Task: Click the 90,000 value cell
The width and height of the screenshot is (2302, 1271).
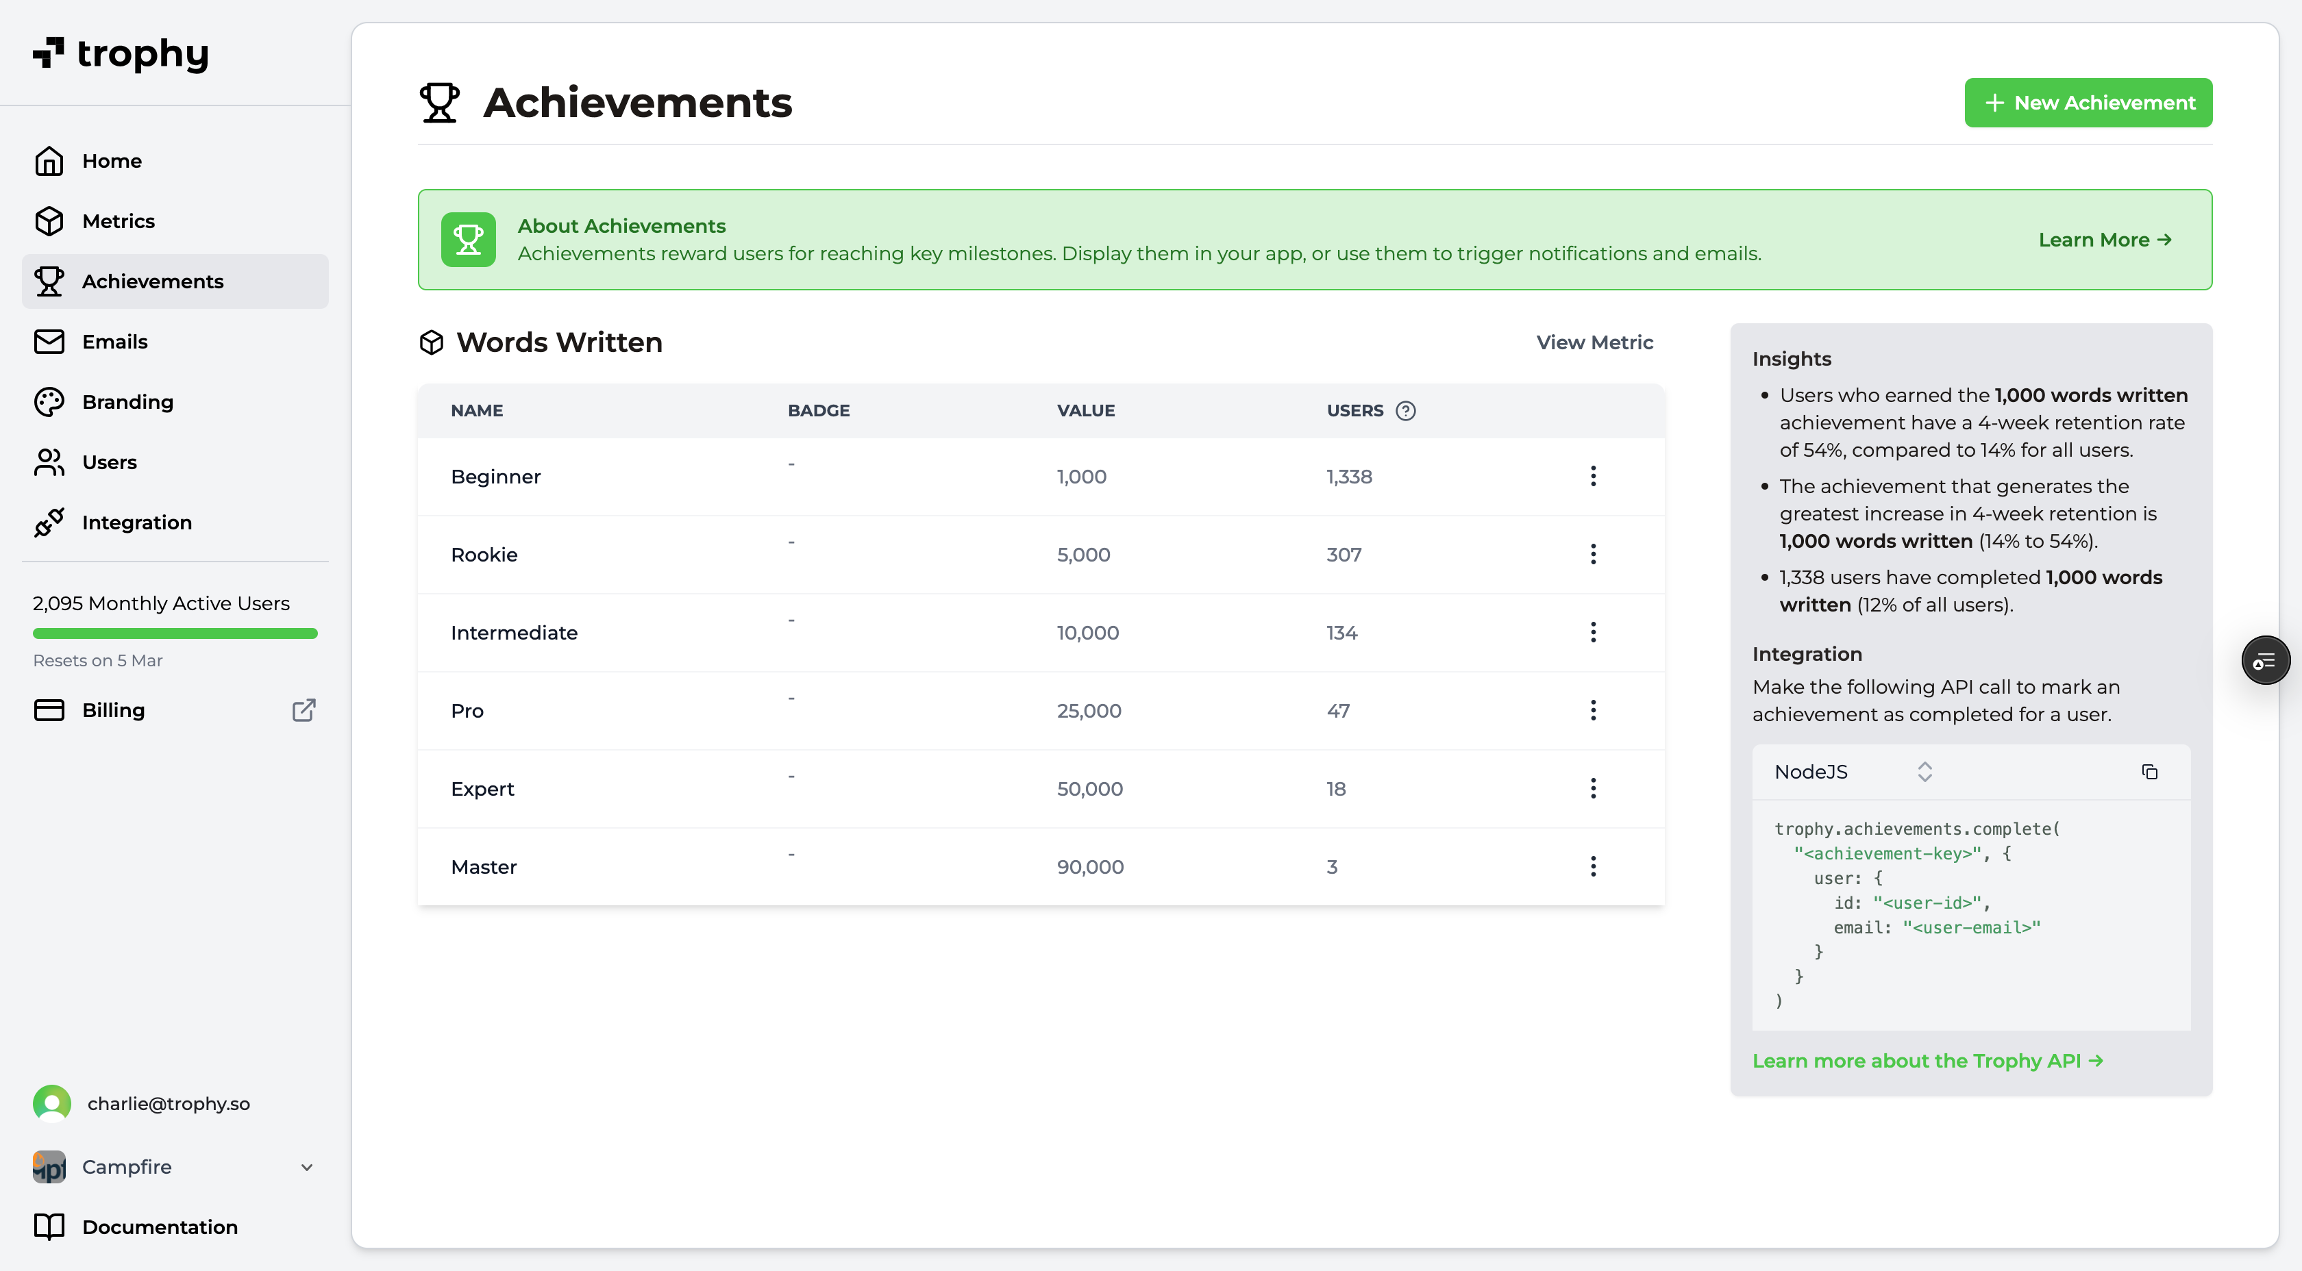Action: [x=1090, y=866]
